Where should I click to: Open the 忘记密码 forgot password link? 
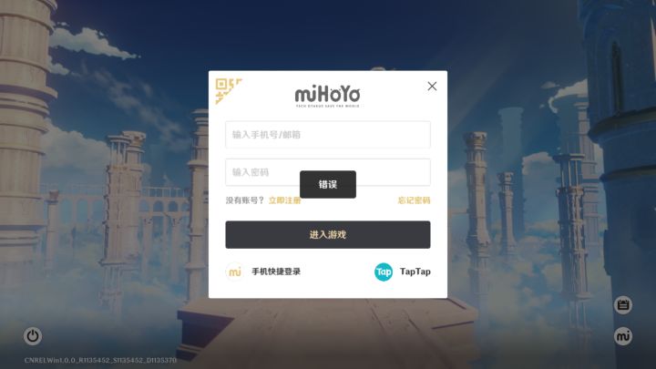click(414, 200)
